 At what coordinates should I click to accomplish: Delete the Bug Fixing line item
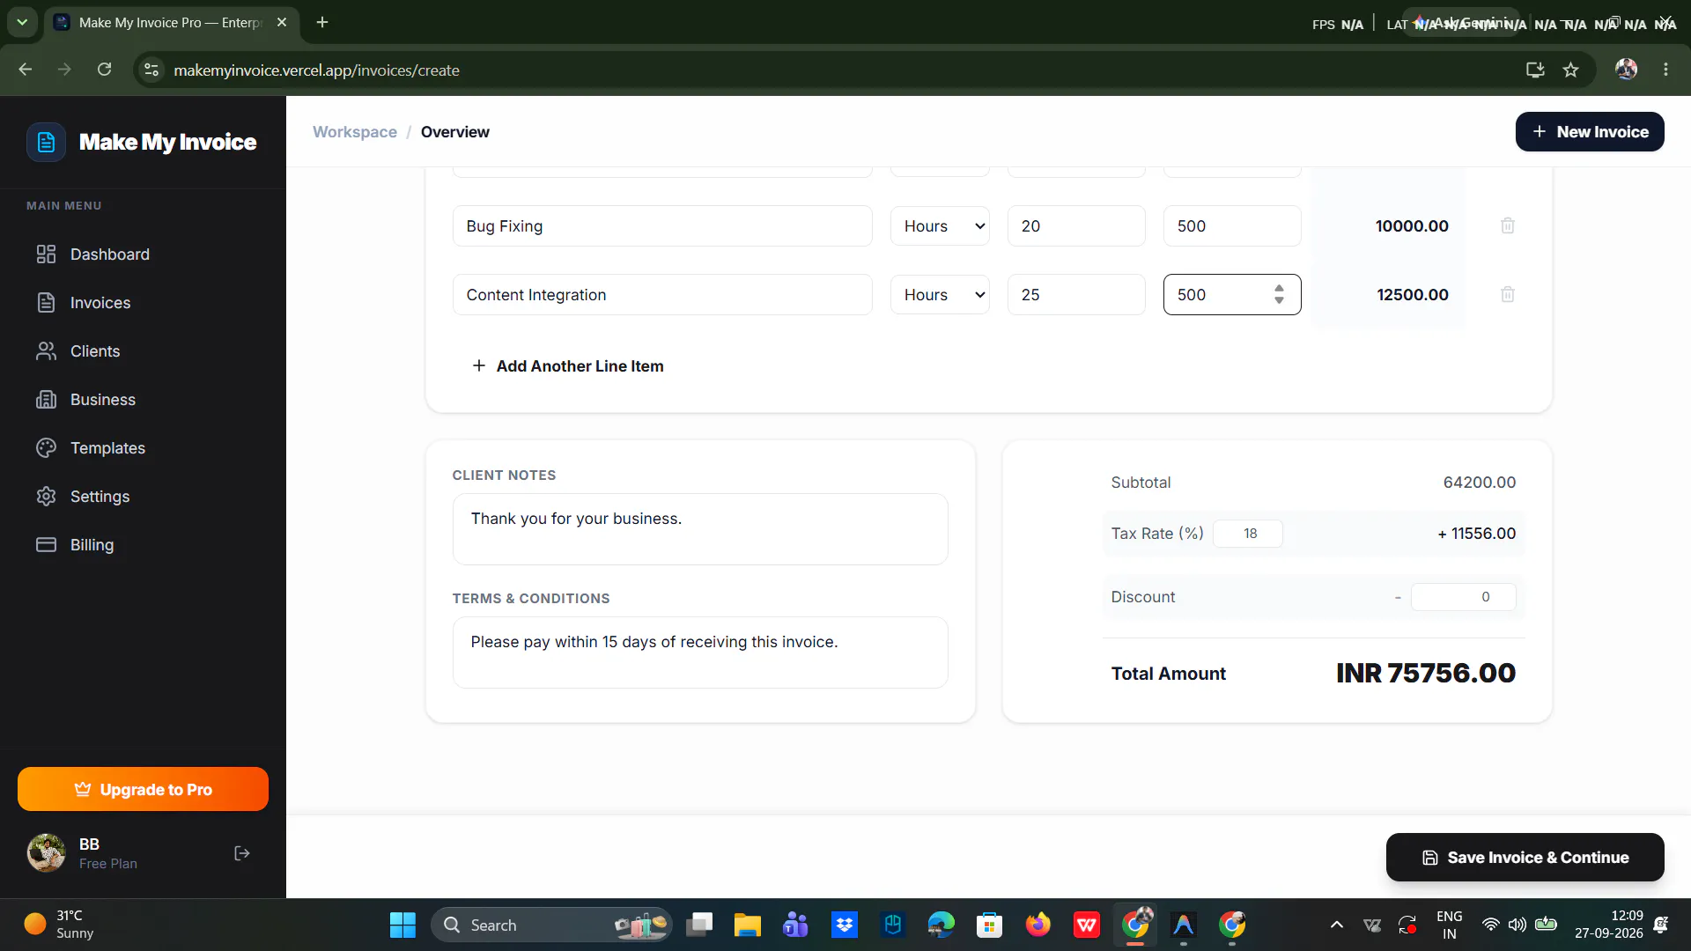pos(1508,226)
